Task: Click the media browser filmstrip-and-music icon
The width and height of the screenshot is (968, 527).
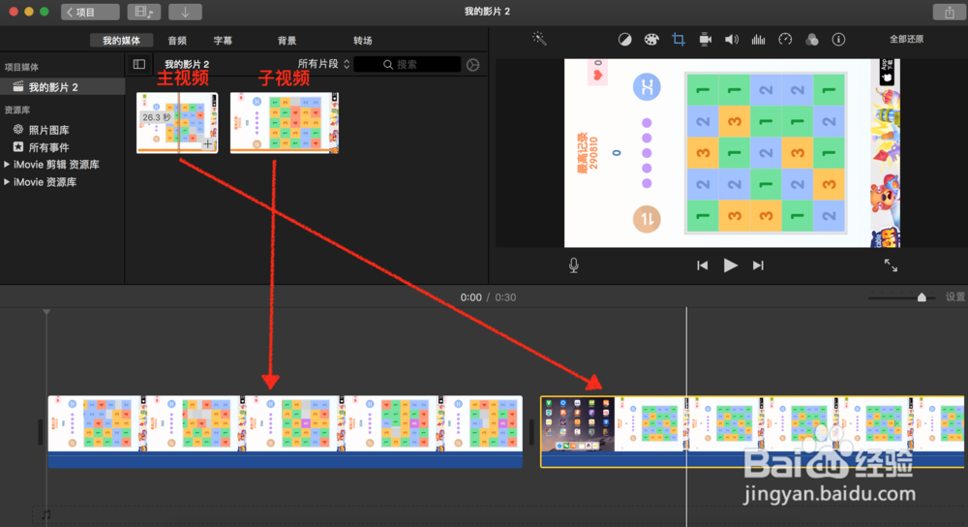Action: tap(144, 12)
